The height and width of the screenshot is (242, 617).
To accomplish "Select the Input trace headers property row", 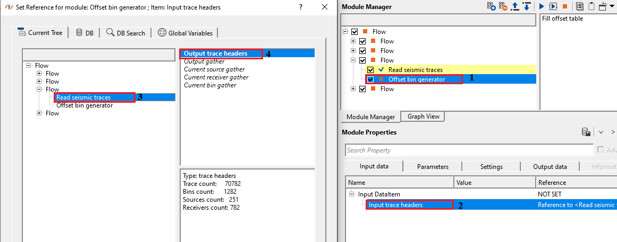I will (481, 205).
